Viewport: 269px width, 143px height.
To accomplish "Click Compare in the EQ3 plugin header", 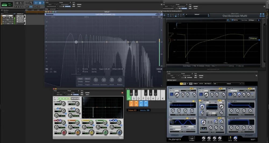I will click(76, 95).
